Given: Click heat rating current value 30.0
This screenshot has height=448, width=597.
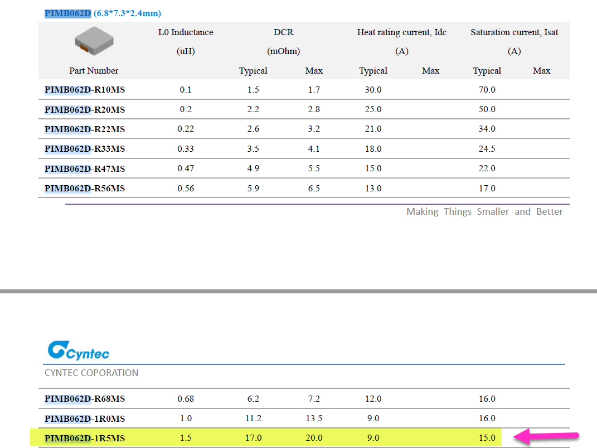Looking at the screenshot, I should pos(373,90).
